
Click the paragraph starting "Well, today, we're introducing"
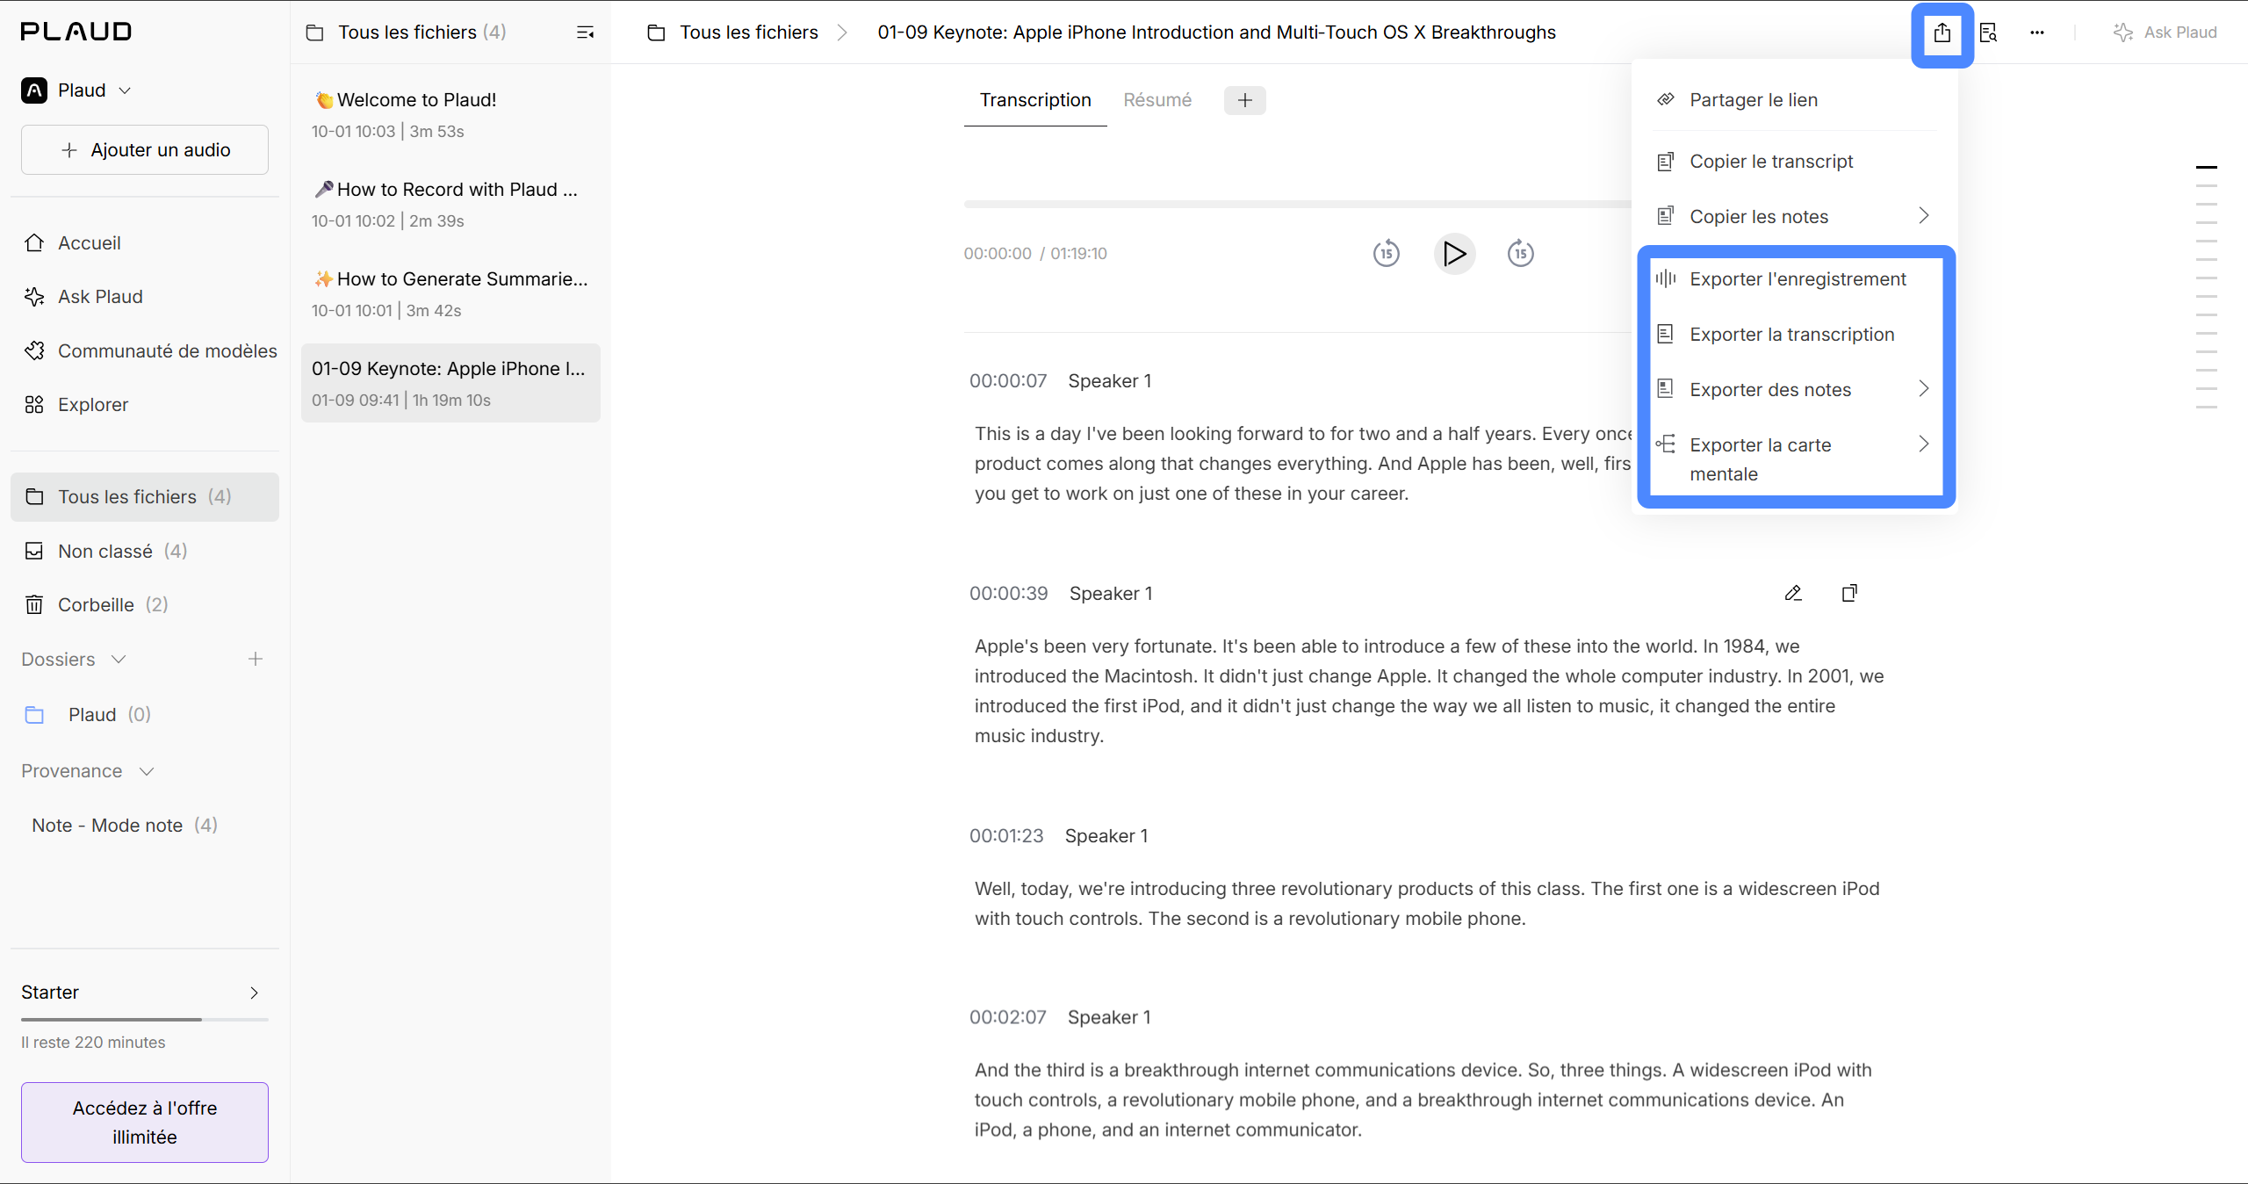(x=1427, y=904)
